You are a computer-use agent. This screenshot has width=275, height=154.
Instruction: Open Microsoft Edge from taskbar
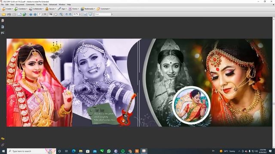pyautogui.click(x=73, y=151)
